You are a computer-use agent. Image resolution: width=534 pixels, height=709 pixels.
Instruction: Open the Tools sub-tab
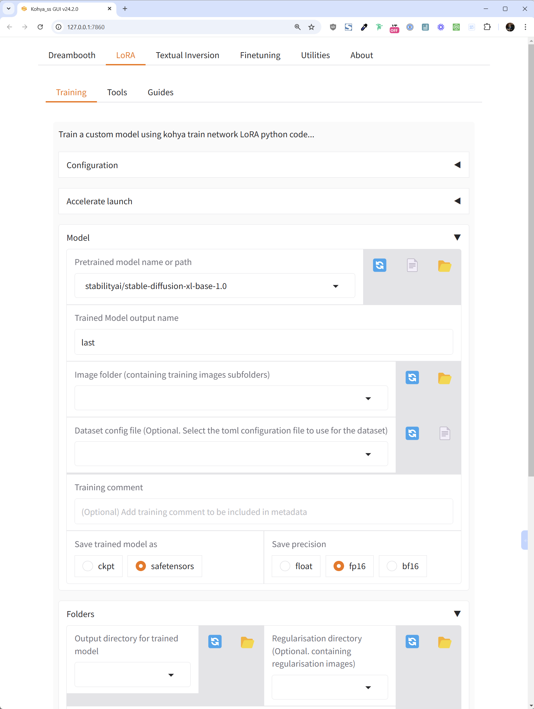point(117,92)
